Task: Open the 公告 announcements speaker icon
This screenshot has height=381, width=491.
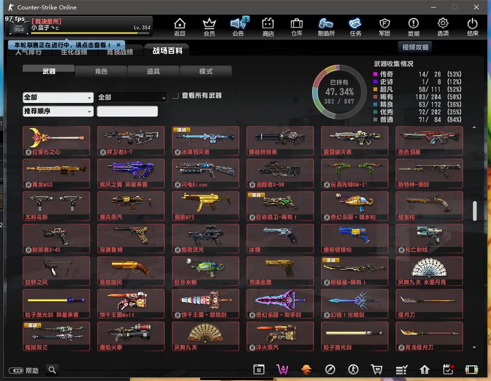Action: (x=238, y=26)
